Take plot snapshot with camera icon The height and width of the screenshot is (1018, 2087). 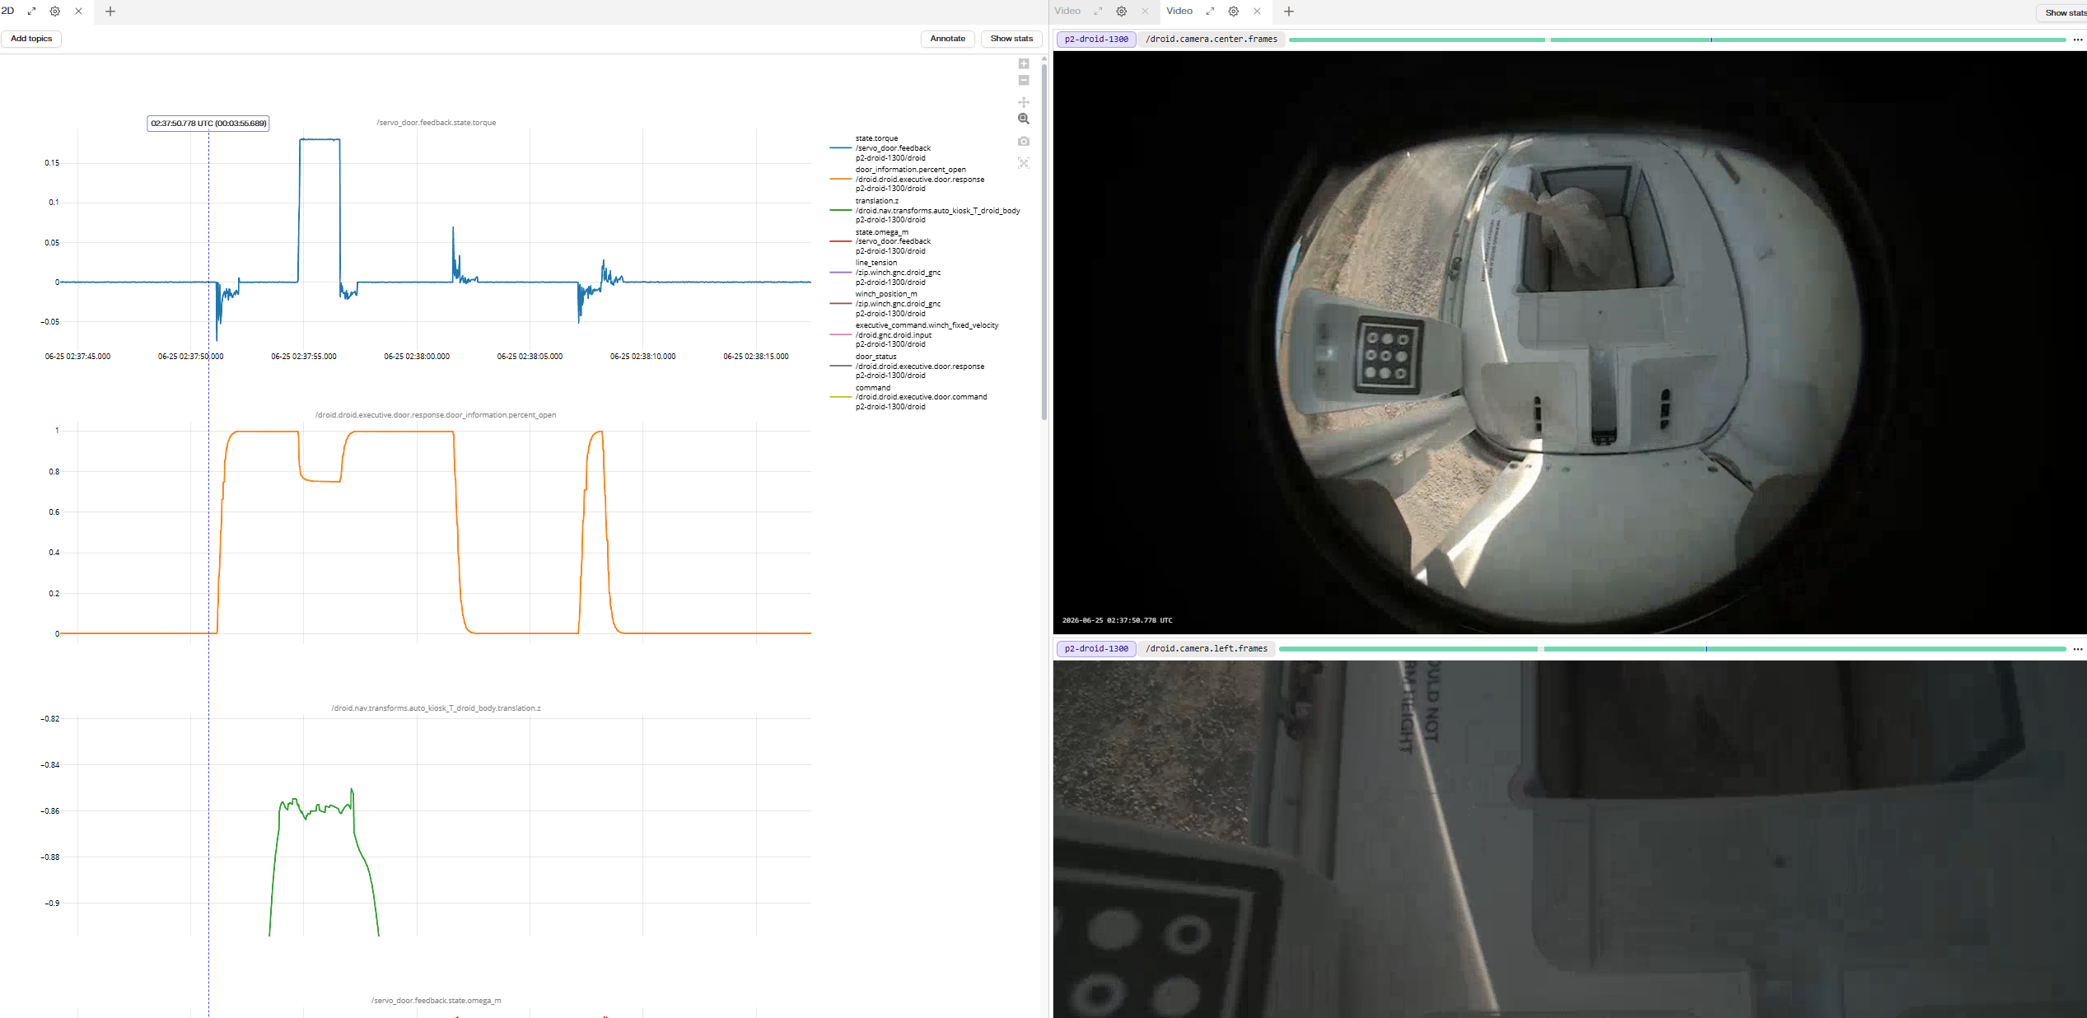click(1024, 141)
